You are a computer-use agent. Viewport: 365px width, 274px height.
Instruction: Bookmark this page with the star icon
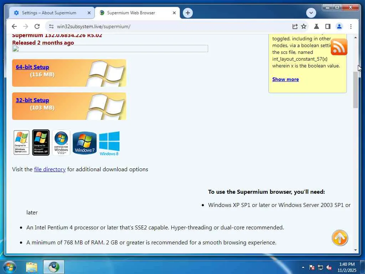point(304,26)
